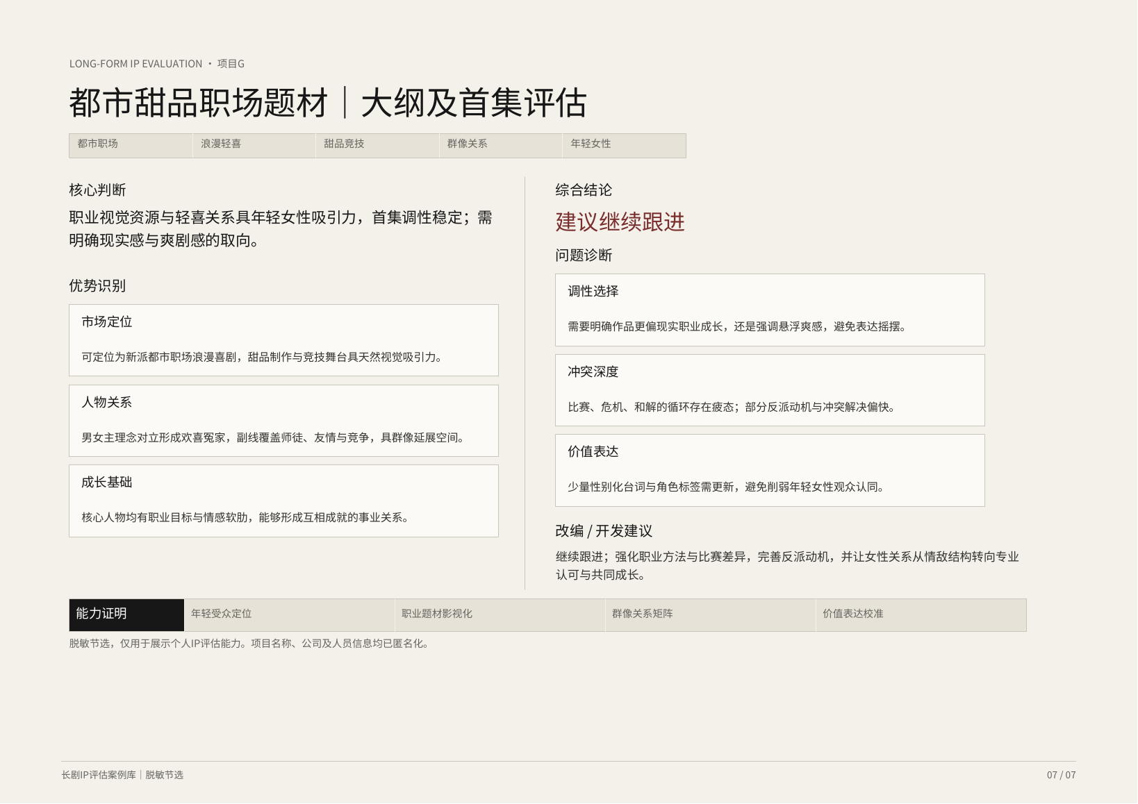
Task: Open the 人物关系 card
Action: click(x=283, y=421)
